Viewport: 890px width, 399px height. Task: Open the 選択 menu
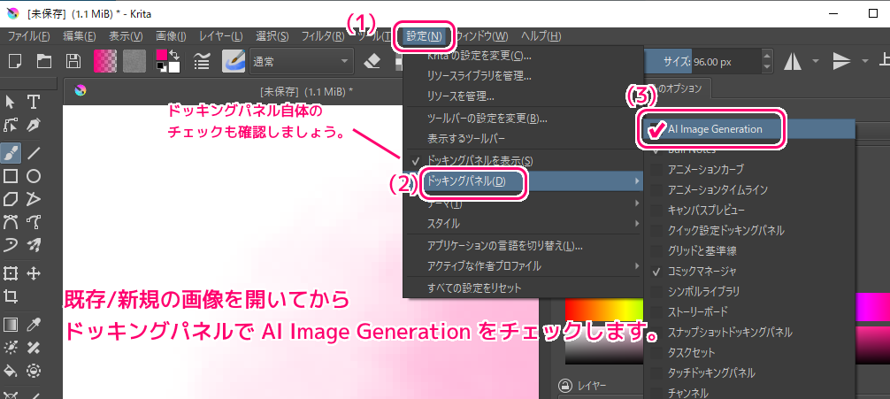coord(272,36)
